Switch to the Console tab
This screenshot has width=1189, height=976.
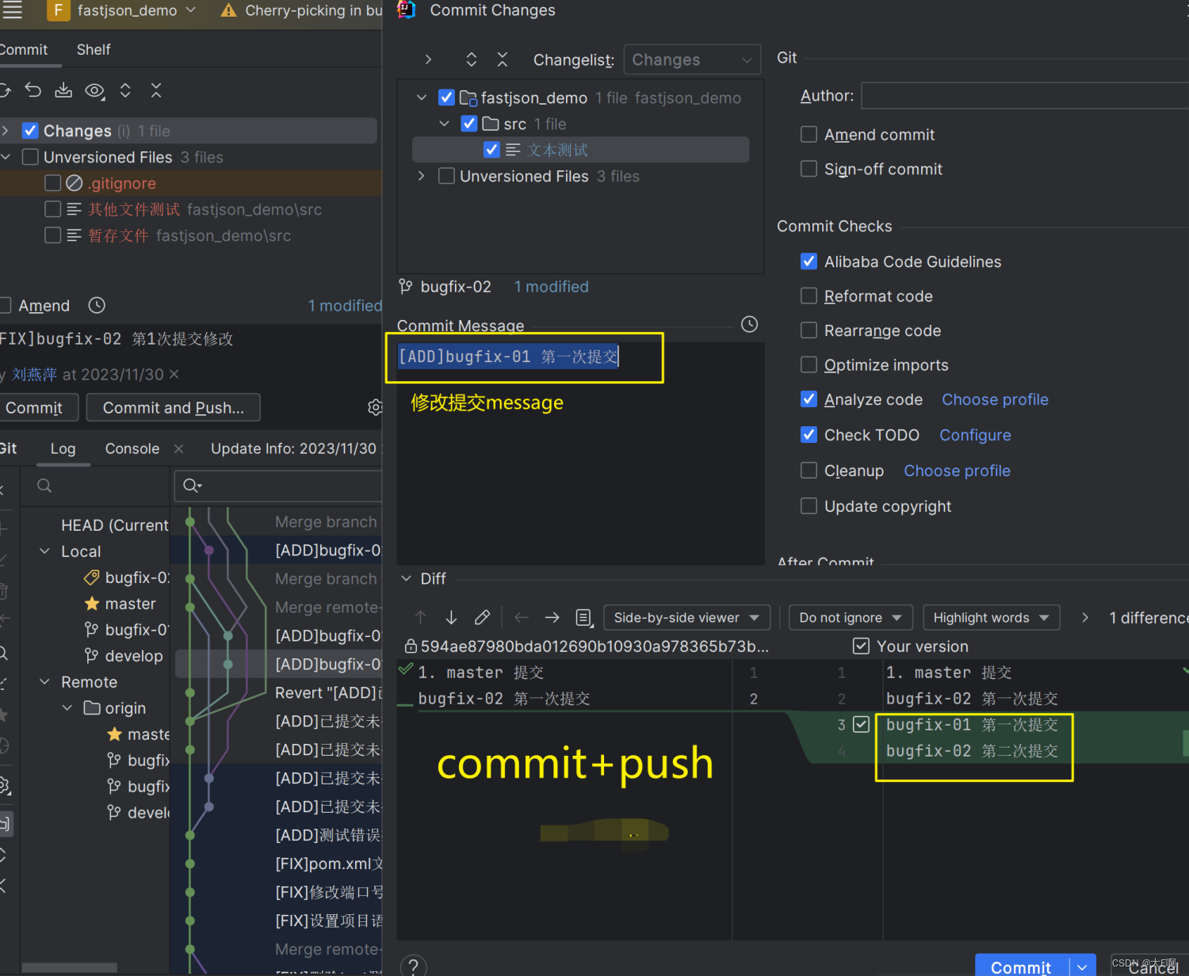[x=132, y=448]
